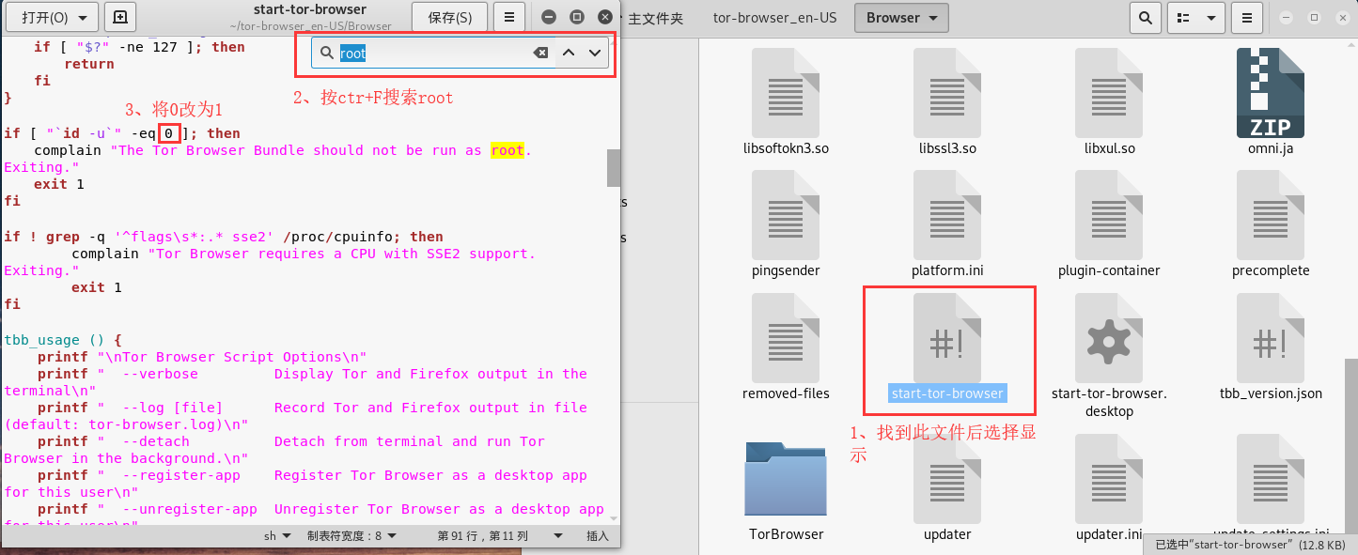The height and width of the screenshot is (555, 1358).
Task: Open view options arrow next to view toggle
Action: coord(1211,17)
